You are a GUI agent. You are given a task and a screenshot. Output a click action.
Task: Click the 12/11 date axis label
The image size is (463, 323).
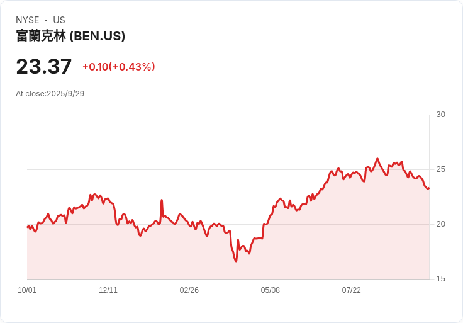[x=108, y=290]
